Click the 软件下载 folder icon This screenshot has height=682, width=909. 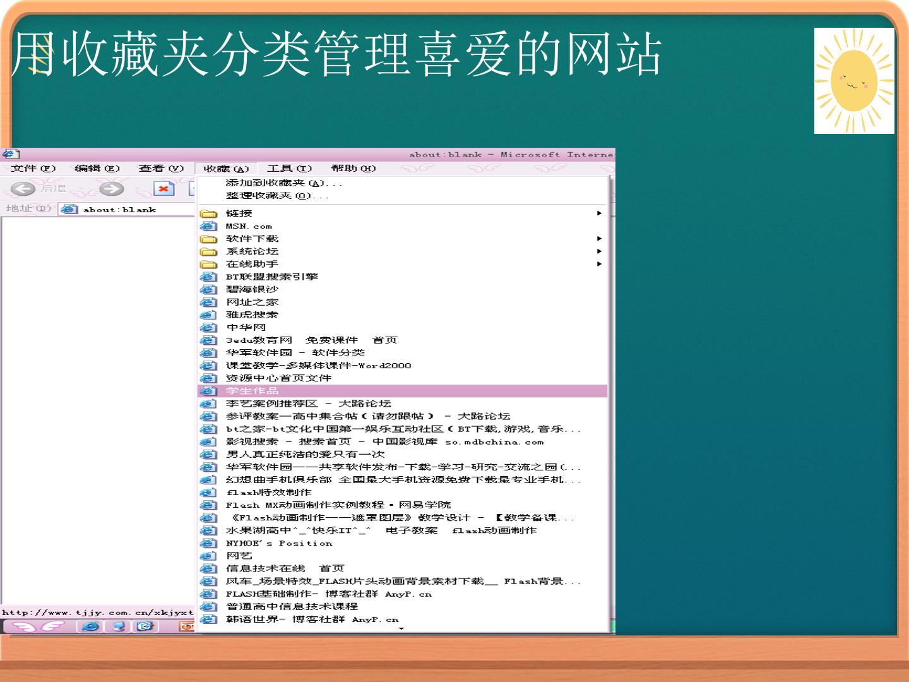208,239
